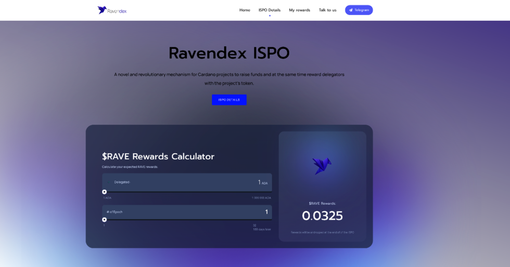Click the Ravendex wordmark text
This screenshot has width=510, height=267.
pyautogui.click(x=117, y=11)
